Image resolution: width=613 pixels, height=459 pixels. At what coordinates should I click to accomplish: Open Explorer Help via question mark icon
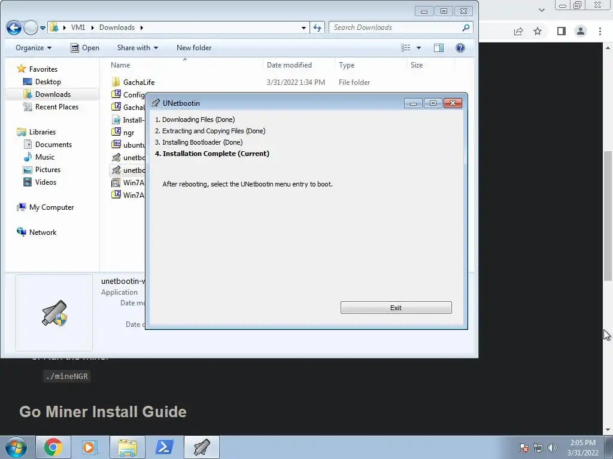coord(460,48)
